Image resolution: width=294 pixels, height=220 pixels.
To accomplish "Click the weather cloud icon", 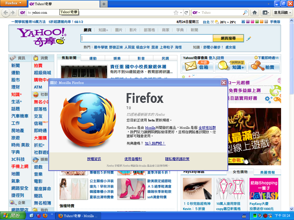I will click(217, 22).
